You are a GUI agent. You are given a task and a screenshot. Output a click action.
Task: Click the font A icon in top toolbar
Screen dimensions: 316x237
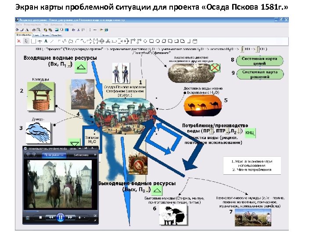27,30
